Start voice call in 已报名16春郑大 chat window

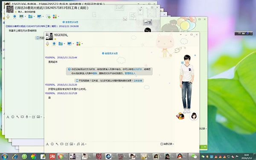8,17
